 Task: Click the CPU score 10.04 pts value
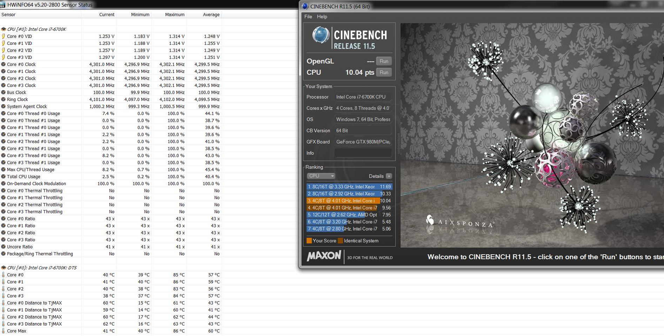coord(360,72)
